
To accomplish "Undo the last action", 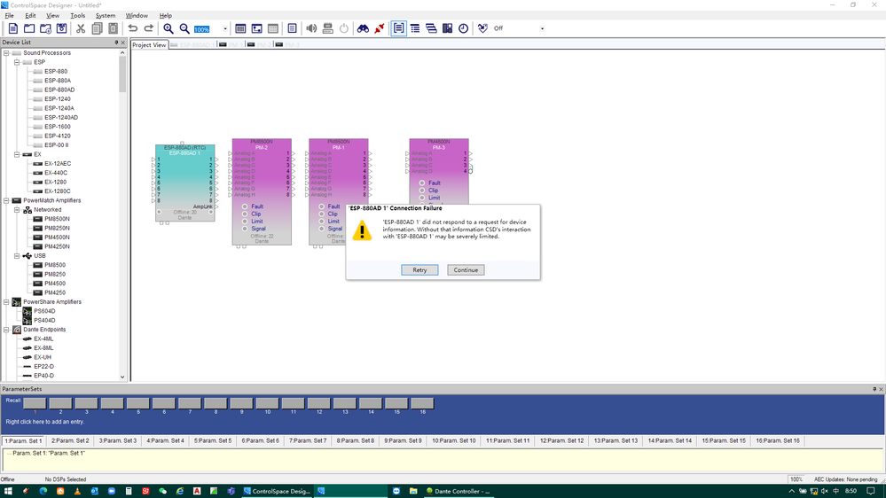I will [x=133, y=28].
